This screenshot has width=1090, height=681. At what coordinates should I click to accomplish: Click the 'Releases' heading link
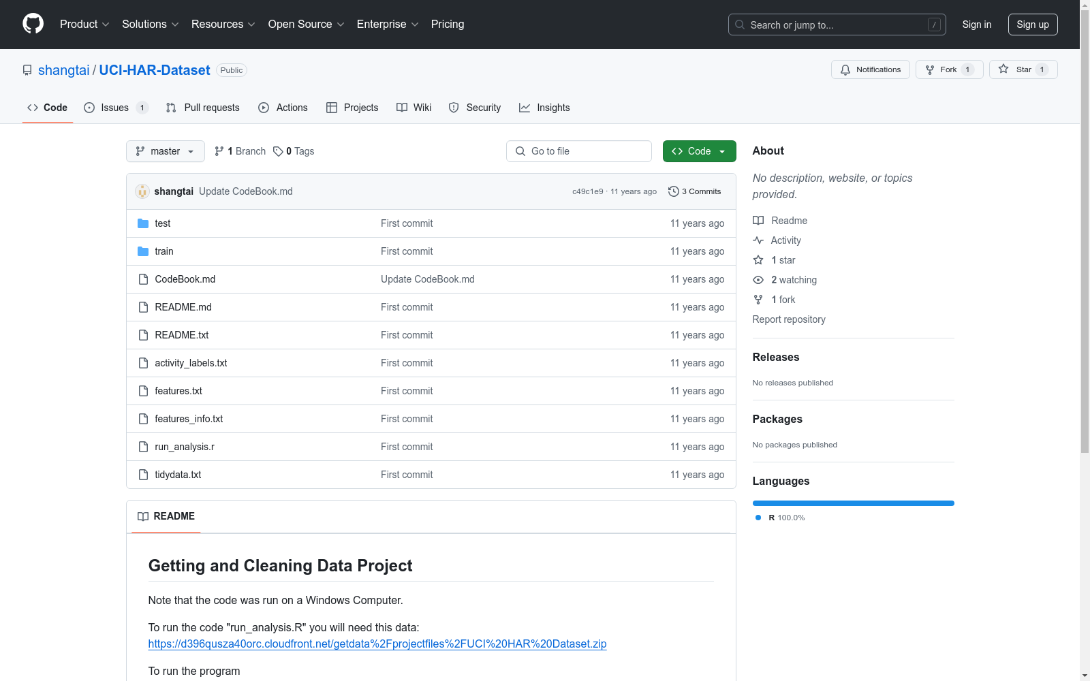(x=776, y=357)
